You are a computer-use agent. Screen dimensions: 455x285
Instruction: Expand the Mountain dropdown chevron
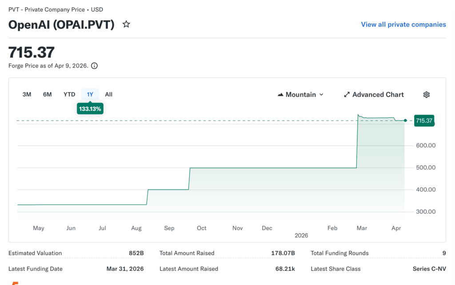tap(321, 95)
